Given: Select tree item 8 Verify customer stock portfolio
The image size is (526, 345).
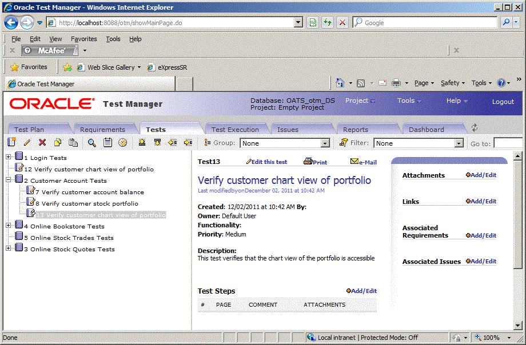Looking at the screenshot, I should pyautogui.click(x=87, y=203).
